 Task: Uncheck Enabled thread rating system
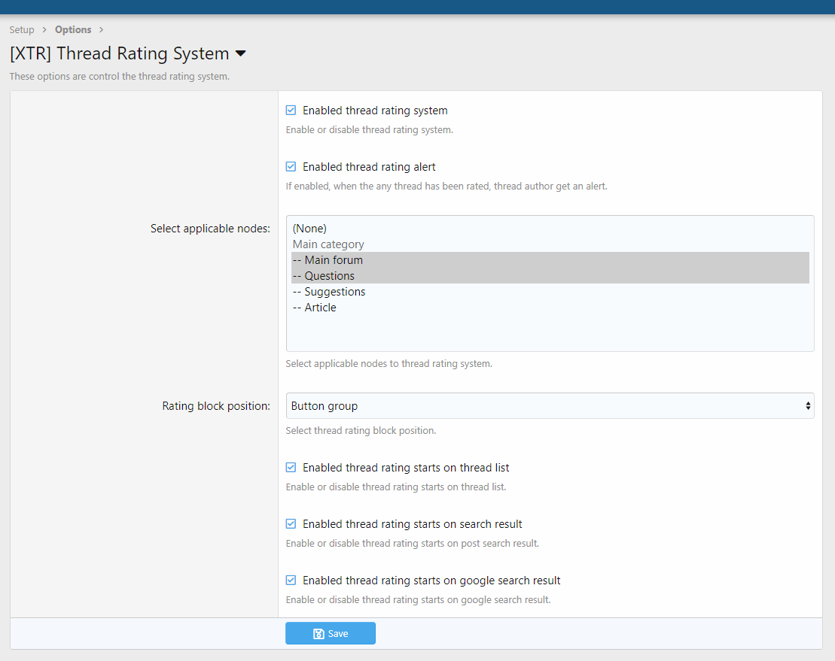(x=291, y=111)
